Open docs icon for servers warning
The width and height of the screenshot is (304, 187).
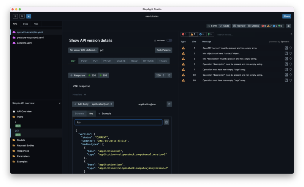coord(286,48)
